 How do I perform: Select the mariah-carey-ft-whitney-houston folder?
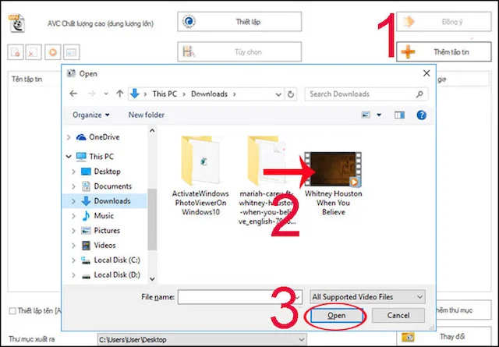(x=267, y=180)
